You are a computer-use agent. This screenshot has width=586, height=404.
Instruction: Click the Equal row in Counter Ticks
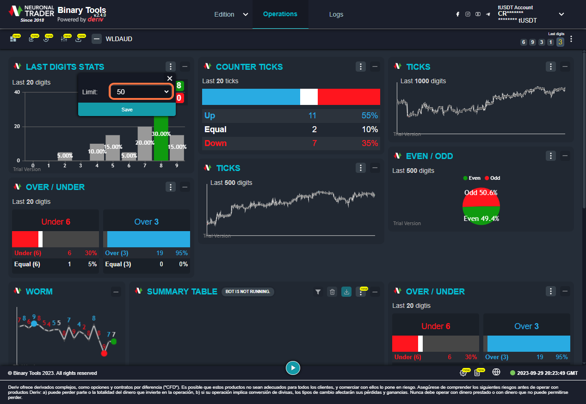click(x=291, y=129)
